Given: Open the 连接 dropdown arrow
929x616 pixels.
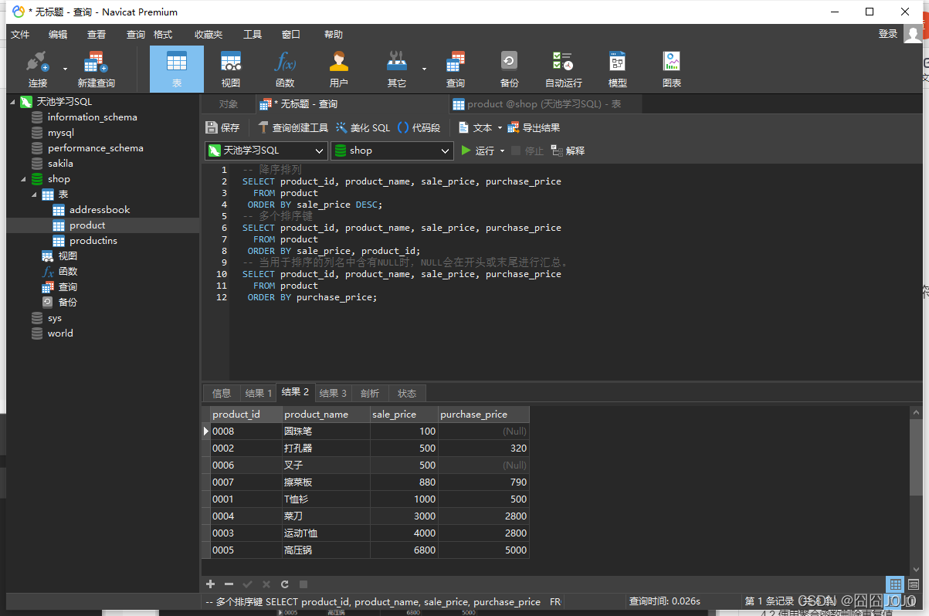Looking at the screenshot, I should (x=65, y=69).
